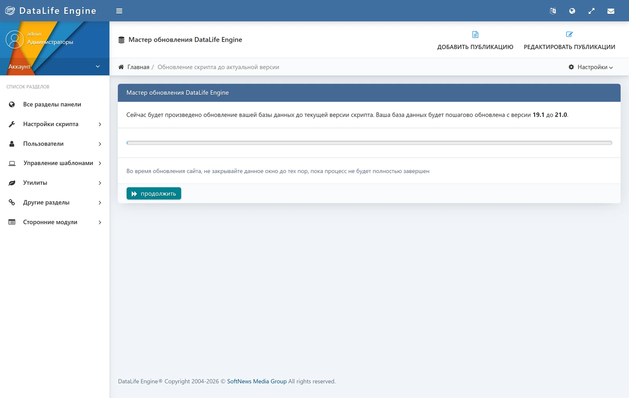Expand the Управление шаблонами chevron
Screen dimensions: 629x398
point(100,163)
